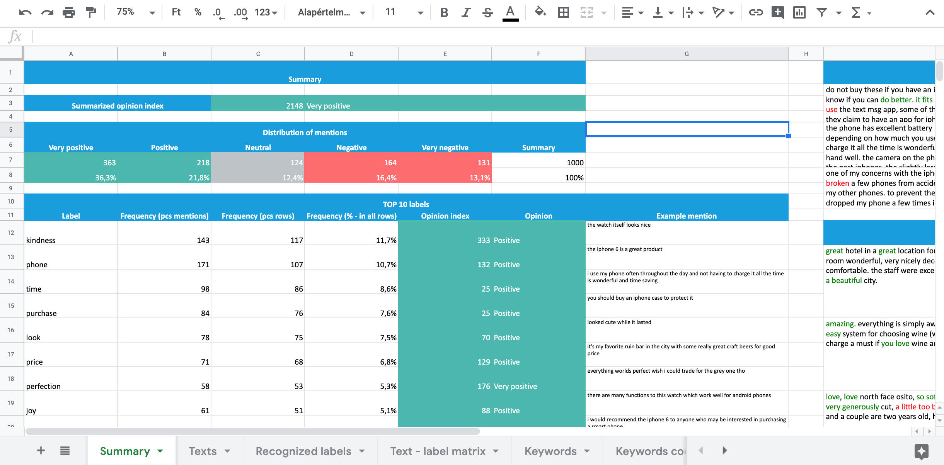944x465 pixels.
Task: Click the Undo arrow icon
Action: tap(25, 12)
